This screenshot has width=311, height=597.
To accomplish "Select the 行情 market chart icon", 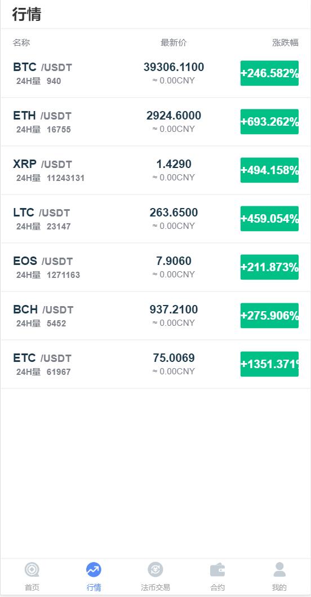I will (x=94, y=570).
